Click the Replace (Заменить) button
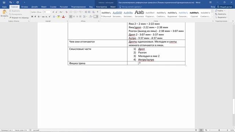Viewport: 235px width, 132px height. point(221,14)
